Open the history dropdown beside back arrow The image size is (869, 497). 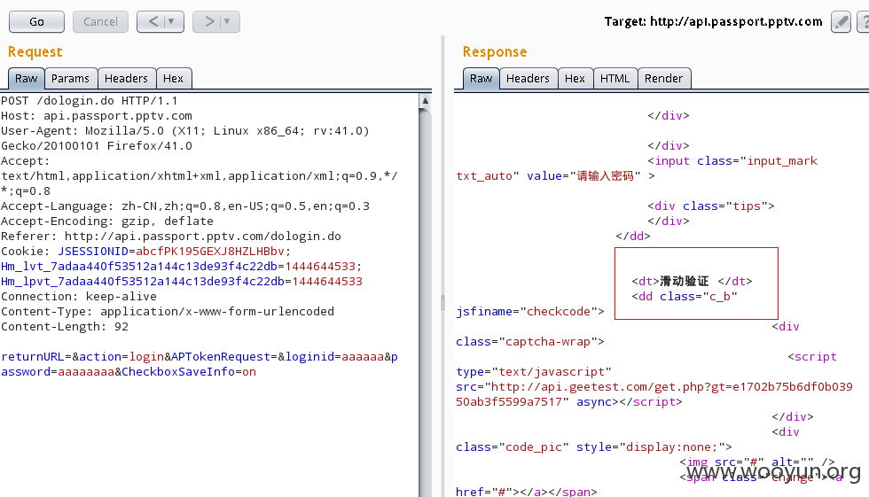coord(172,21)
